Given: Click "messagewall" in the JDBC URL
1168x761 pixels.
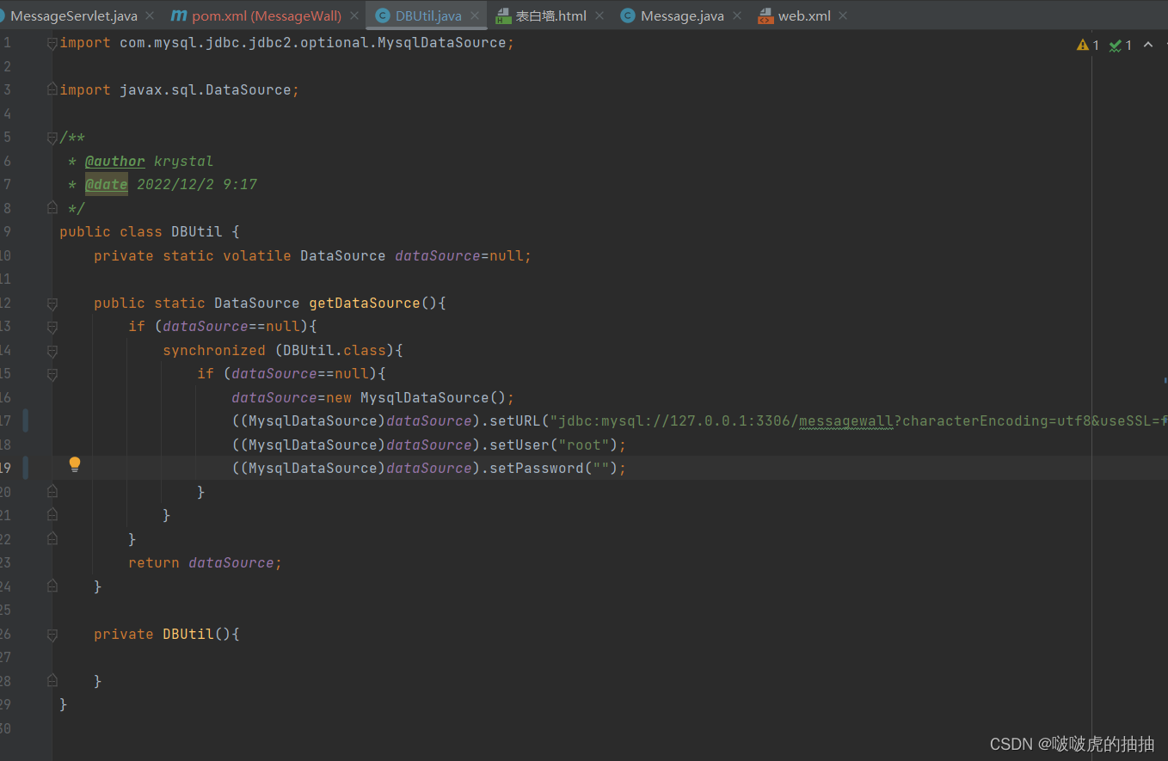Looking at the screenshot, I should pos(846,420).
